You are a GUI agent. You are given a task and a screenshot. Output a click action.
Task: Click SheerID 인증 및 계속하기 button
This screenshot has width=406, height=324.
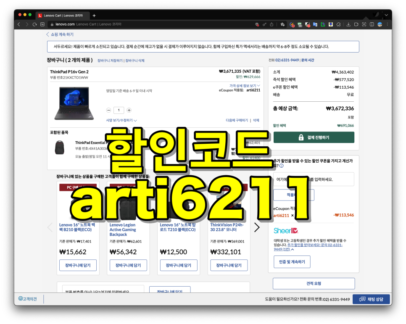292,262
